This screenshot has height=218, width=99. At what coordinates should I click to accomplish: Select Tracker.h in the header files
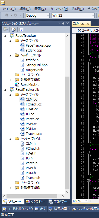[x=33, y=178]
